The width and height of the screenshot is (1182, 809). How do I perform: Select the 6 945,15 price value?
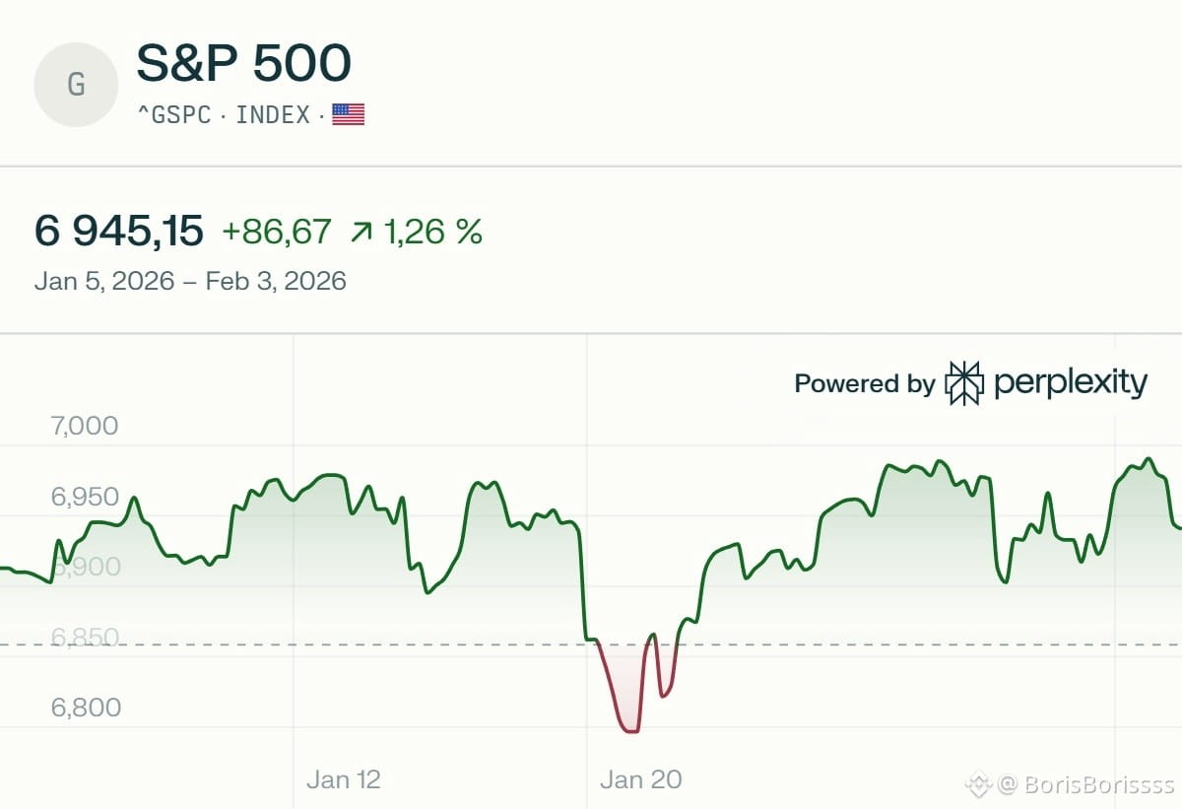(119, 232)
